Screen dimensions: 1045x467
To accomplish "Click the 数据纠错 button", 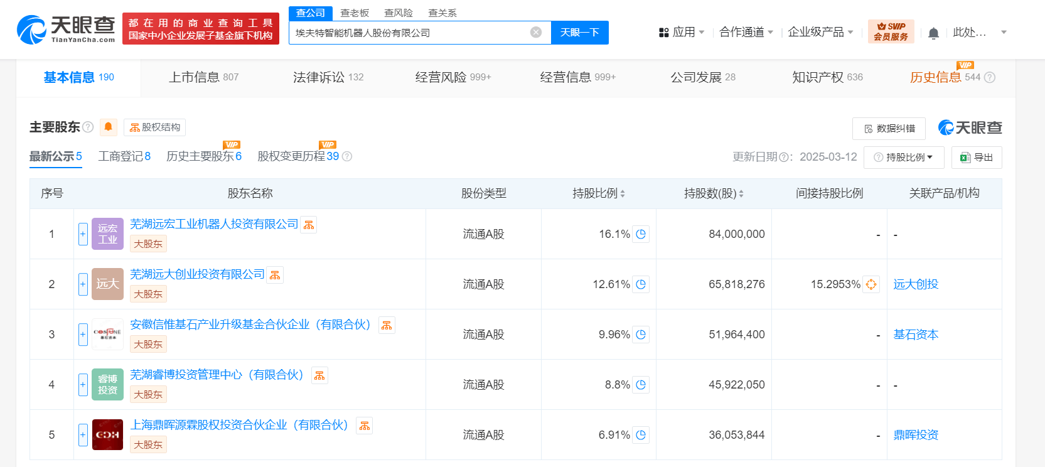I will (x=889, y=129).
